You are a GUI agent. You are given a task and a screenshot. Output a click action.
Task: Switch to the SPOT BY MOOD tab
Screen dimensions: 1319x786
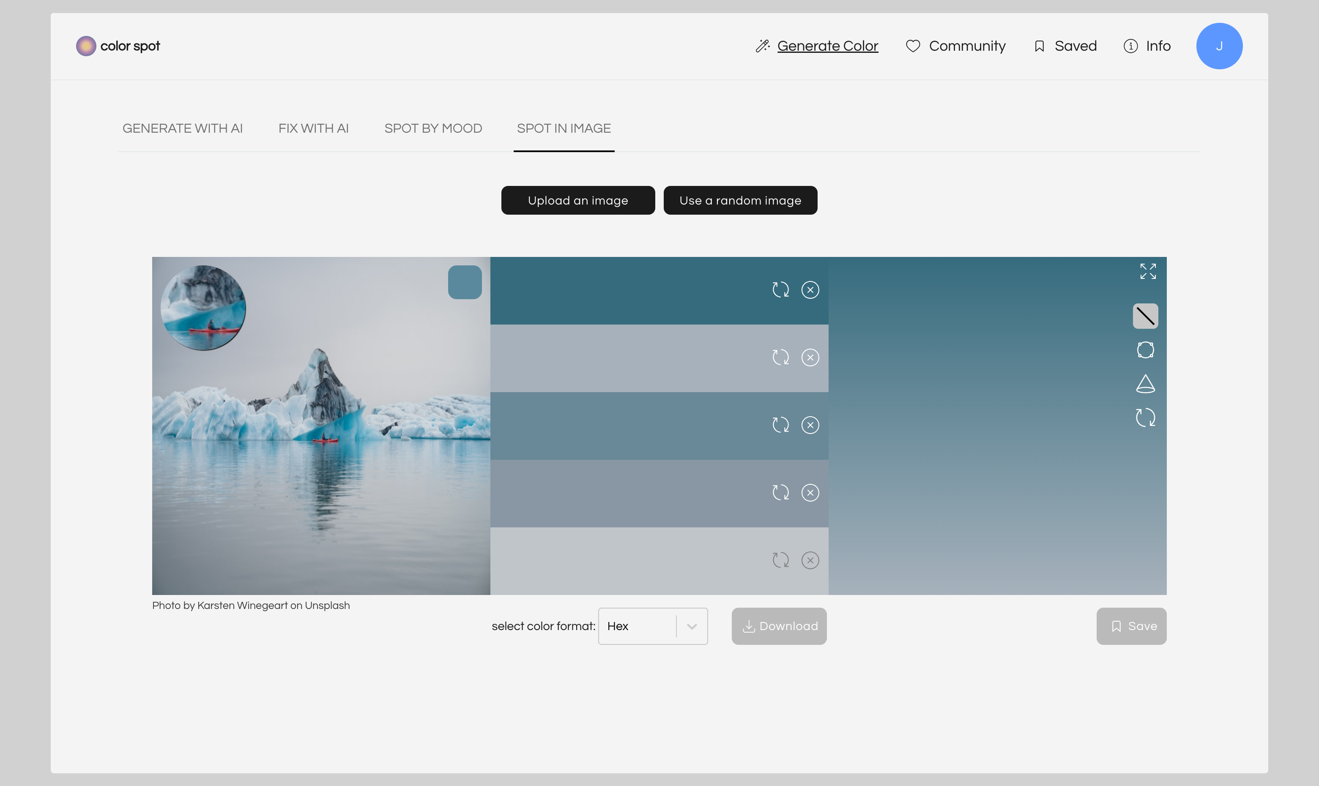433,129
